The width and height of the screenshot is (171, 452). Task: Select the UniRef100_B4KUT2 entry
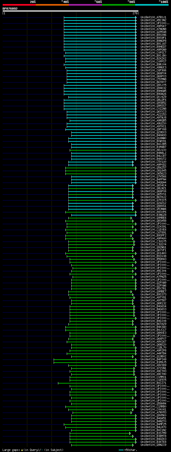coord(153,159)
